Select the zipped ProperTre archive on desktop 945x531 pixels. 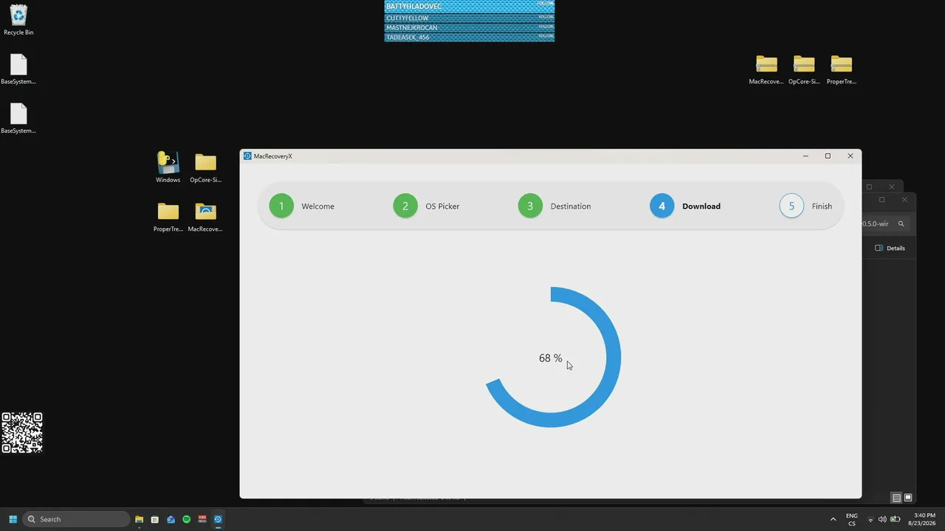point(842,69)
